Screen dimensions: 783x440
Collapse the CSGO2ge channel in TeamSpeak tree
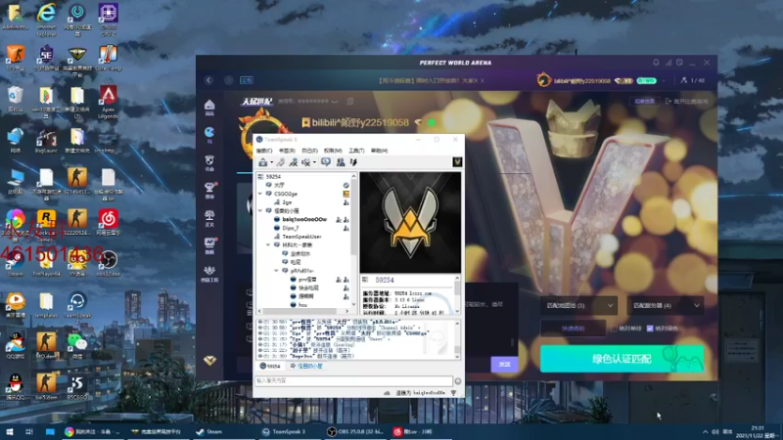tap(260, 194)
